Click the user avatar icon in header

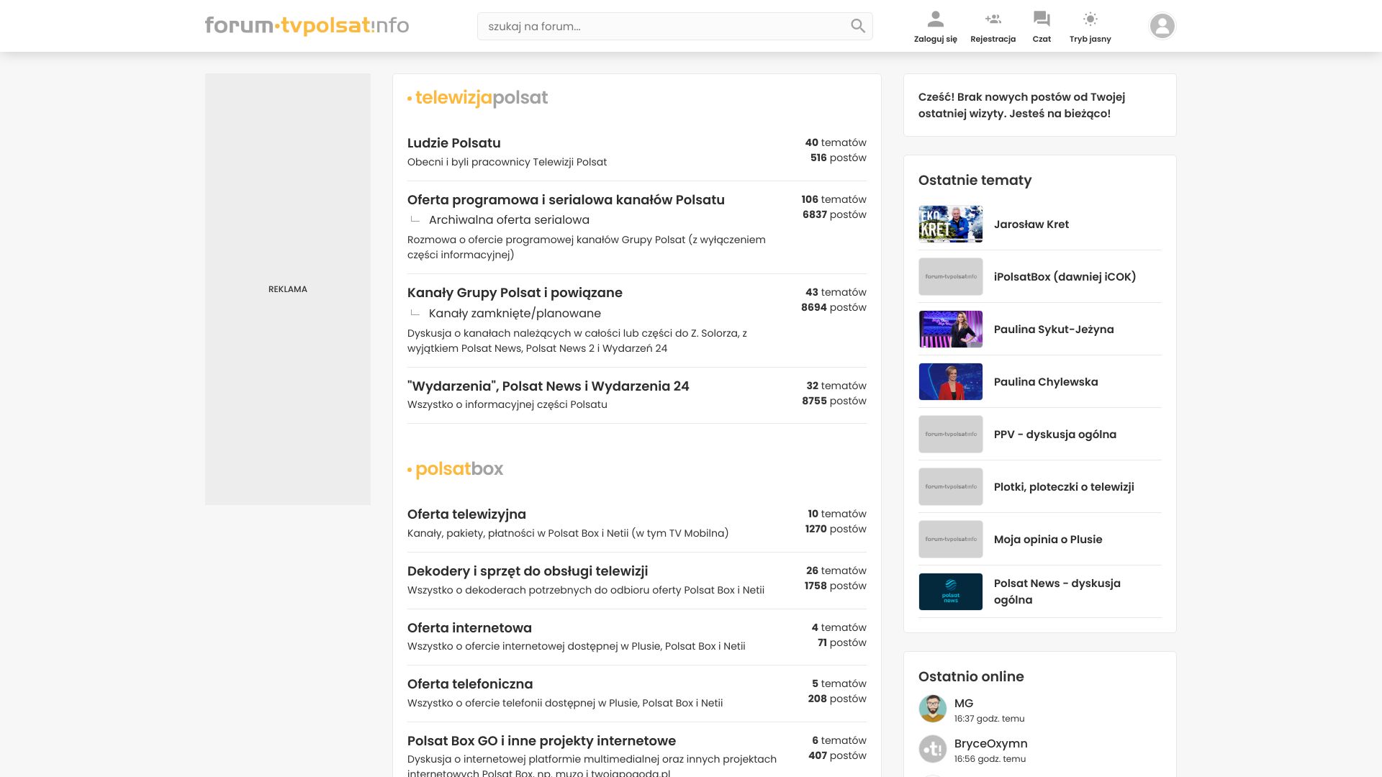point(1162,26)
